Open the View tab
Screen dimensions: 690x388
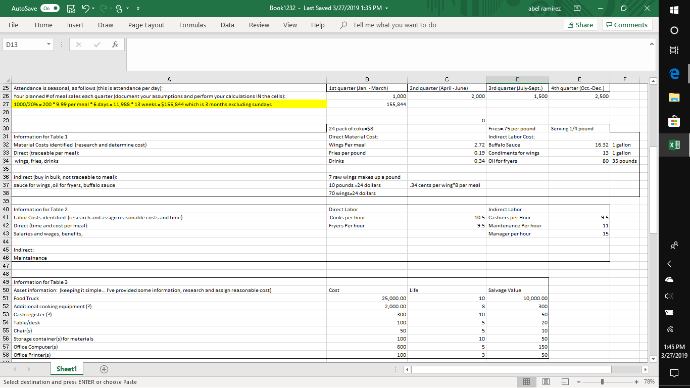tap(290, 25)
